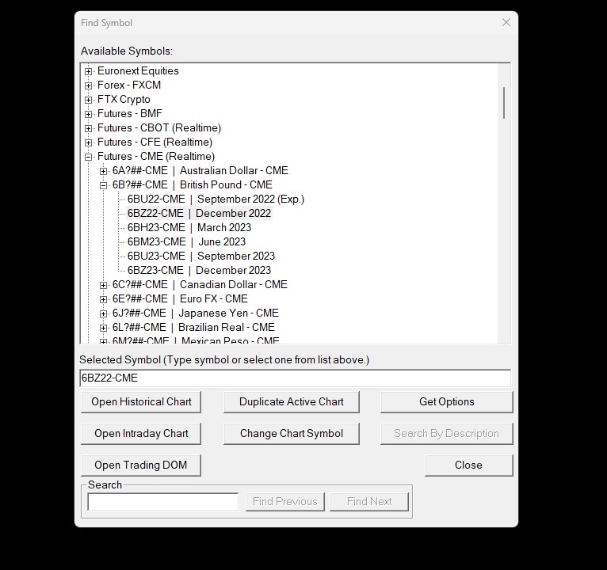Click Change Chart Symbol button
This screenshot has width=607, height=570.
point(292,434)
